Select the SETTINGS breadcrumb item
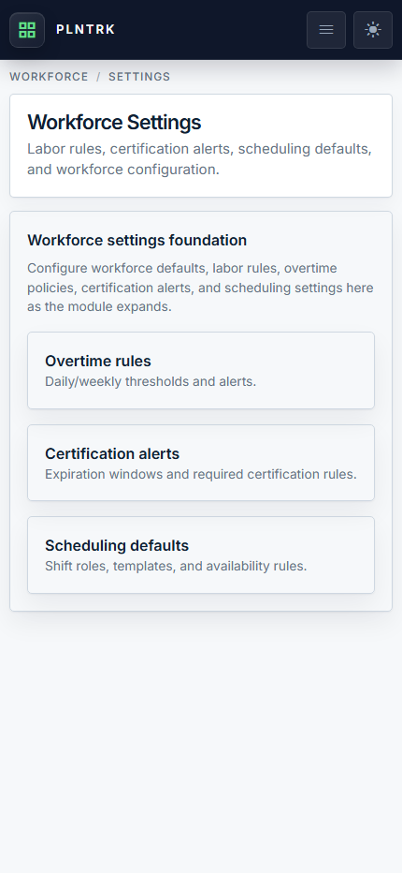The height and width of the screenshot is (873, 402). [x=139, y=77]
